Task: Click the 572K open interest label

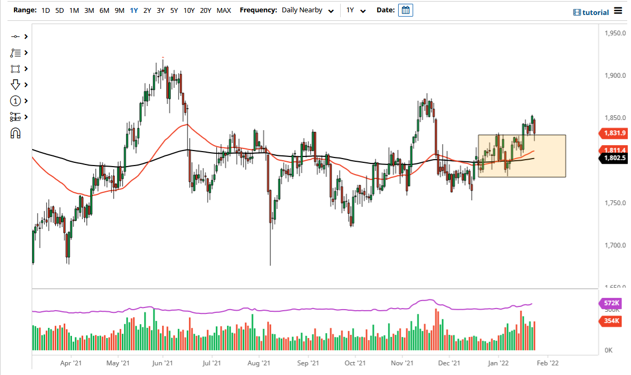Action: [611, 303]
